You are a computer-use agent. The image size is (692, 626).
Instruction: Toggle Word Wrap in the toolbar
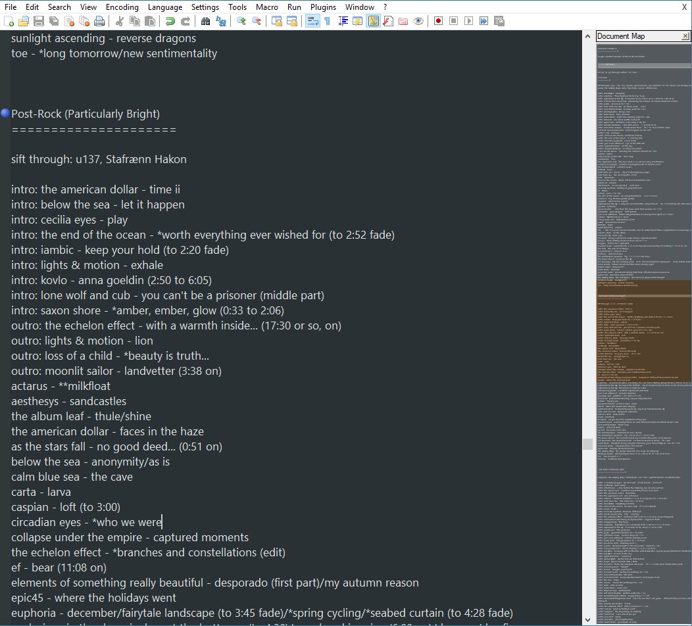click(x=312, y=21)
